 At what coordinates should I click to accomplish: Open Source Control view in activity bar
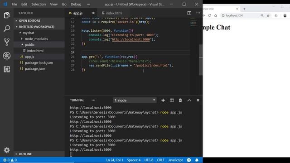(7, 42)
